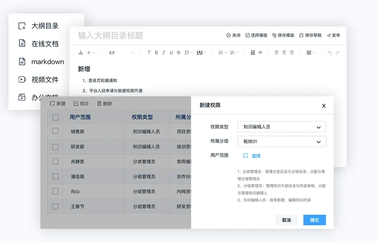This screenshot has width=377, height=243.
Task: Open the 正文 paragraph style dropdown
Action: [x=121, y=52]
